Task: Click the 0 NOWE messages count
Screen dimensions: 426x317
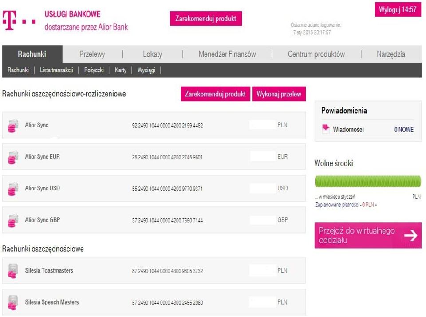Action: pos(404,130)
